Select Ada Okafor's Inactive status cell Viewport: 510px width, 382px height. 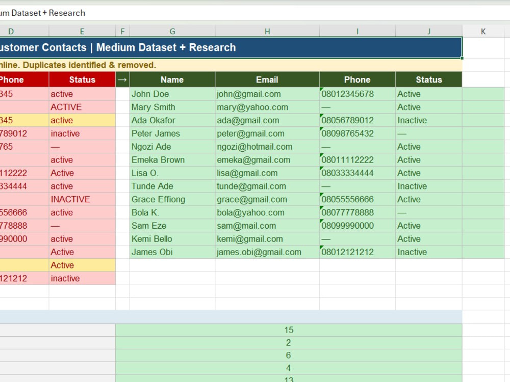pyautogui.click(x=429, y=120)
